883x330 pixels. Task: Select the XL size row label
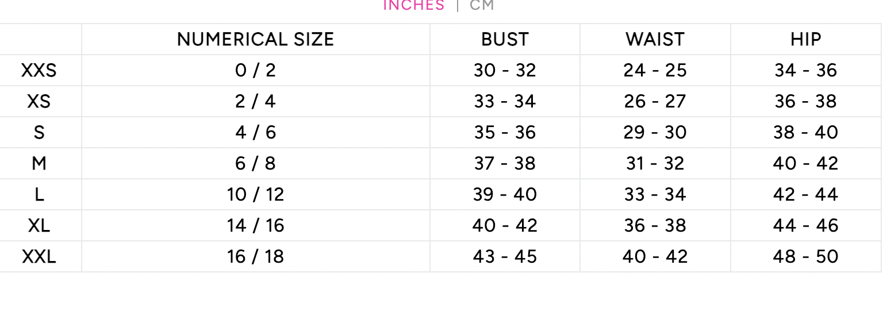point(39,225)
